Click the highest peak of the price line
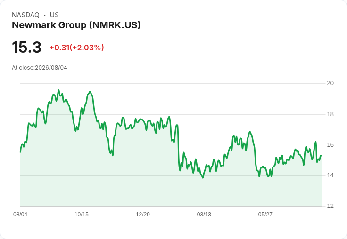 [x=58, y=90]
